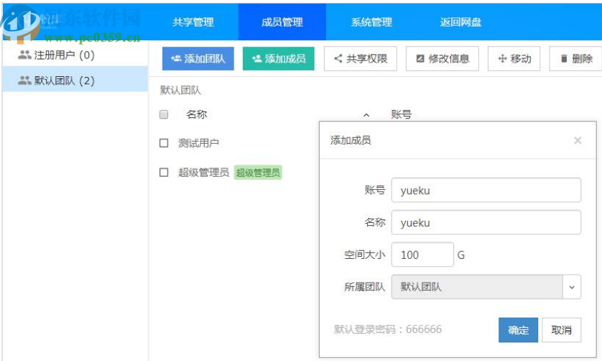This screenshot has width=602, height=361.
Task: Click the edit icon in 修改信息
Action: tap(420, 58)
